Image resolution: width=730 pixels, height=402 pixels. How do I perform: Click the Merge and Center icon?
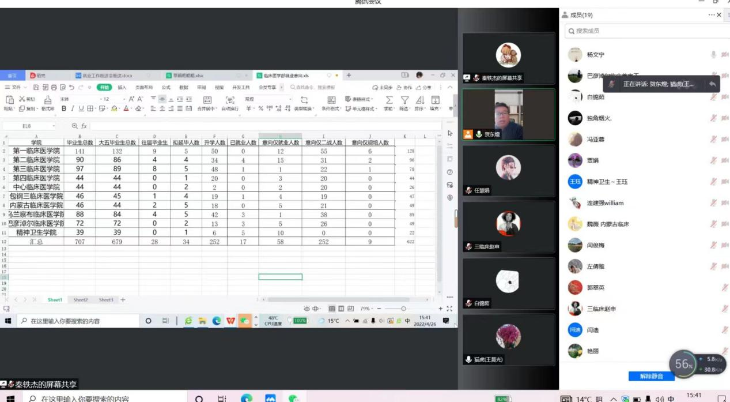coord(207,100)
